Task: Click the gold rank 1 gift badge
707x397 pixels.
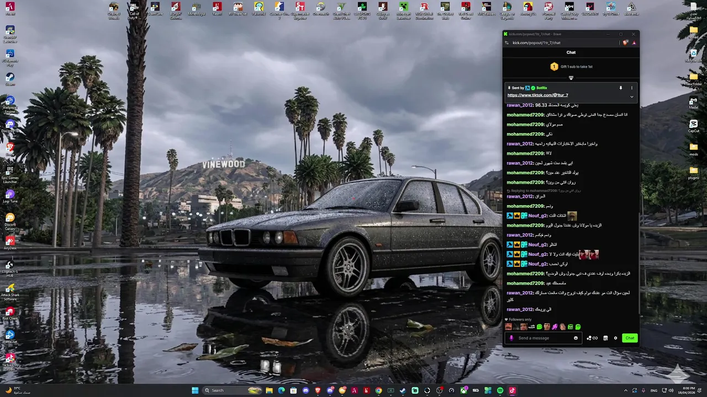Action: tap(554, 67)
